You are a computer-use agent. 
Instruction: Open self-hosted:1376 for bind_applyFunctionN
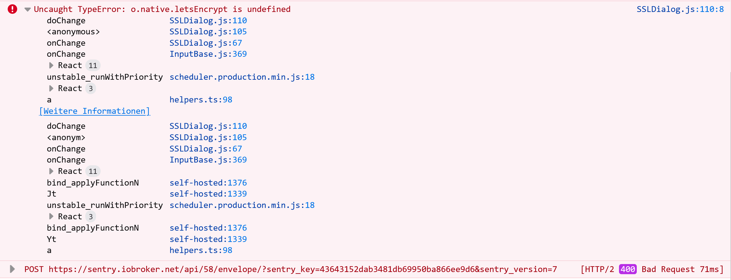pos(208,182)
